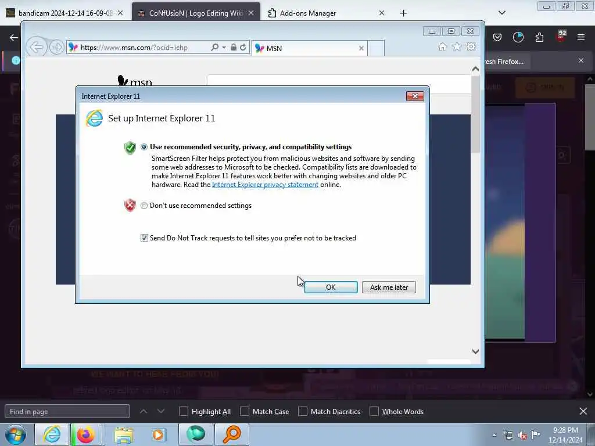
Task: Click the Firefox circular account icon
Action: [518, 37]
